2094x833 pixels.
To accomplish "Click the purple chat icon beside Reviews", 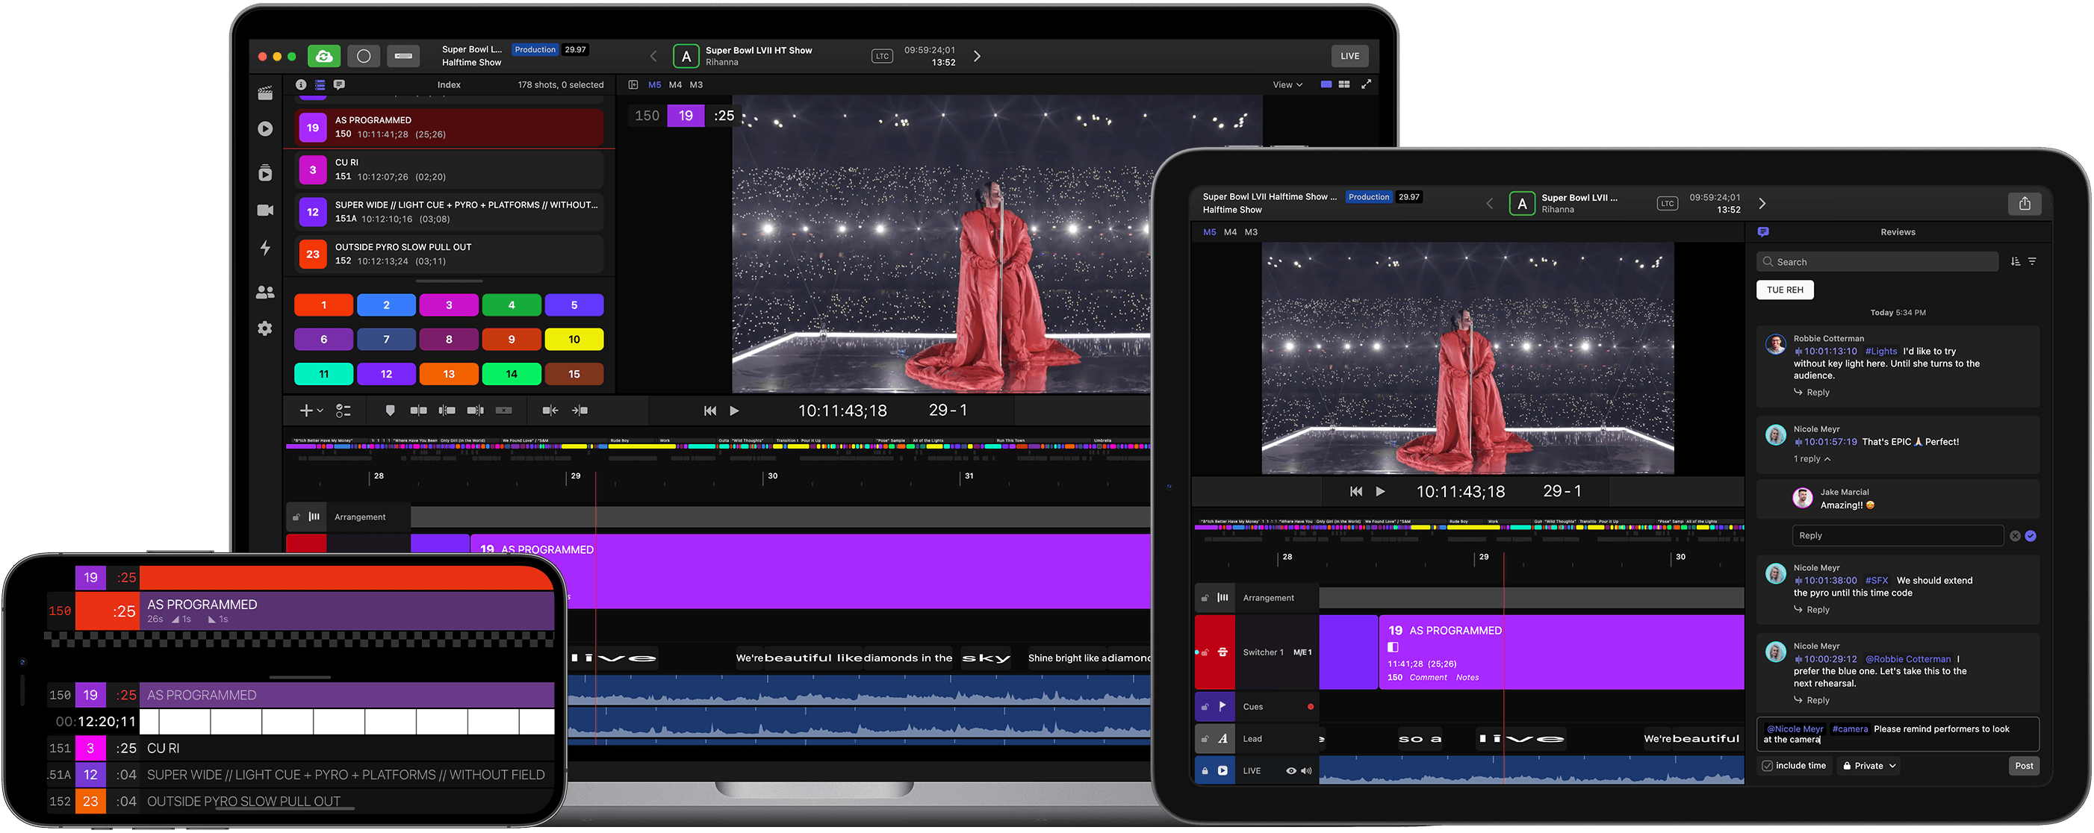I will (x=1763, y=231).
